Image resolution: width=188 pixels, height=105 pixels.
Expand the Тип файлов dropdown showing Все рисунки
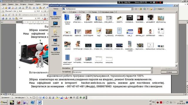tap(152, 72)
